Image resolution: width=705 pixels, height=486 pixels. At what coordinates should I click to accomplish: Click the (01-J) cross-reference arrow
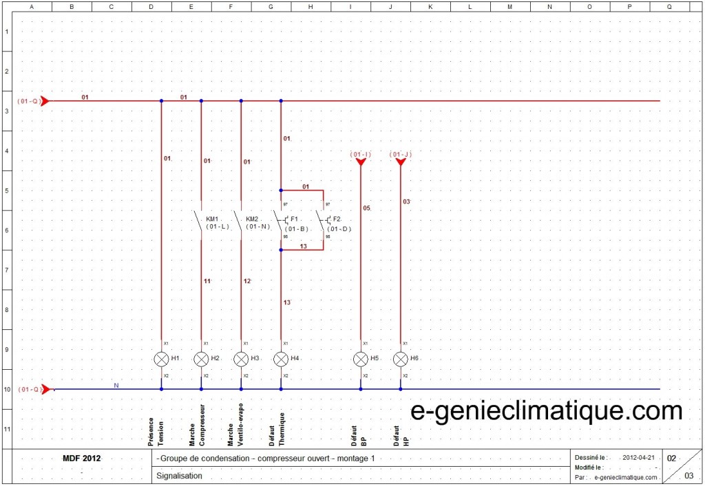click(401, 162)
